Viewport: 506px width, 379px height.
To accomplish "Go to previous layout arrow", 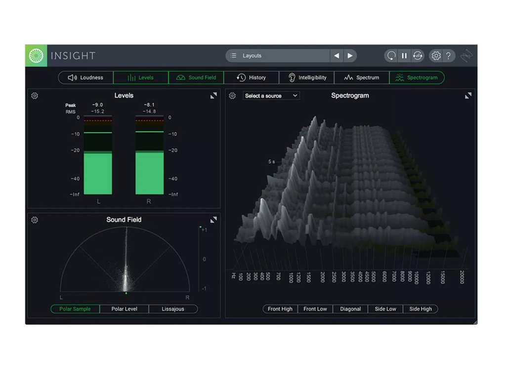I will tap(337, 56).
